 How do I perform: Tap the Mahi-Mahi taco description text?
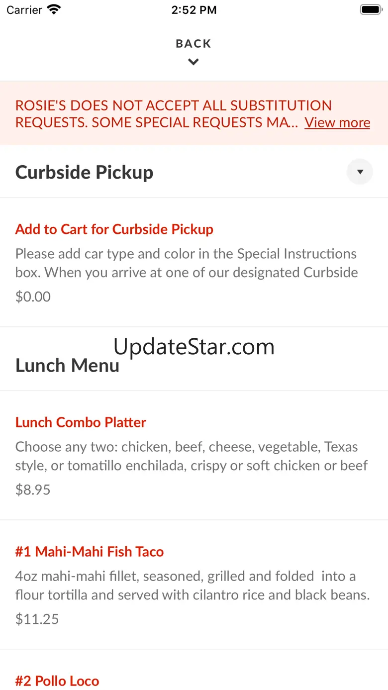pyautogui.click(x=193, y=586)
